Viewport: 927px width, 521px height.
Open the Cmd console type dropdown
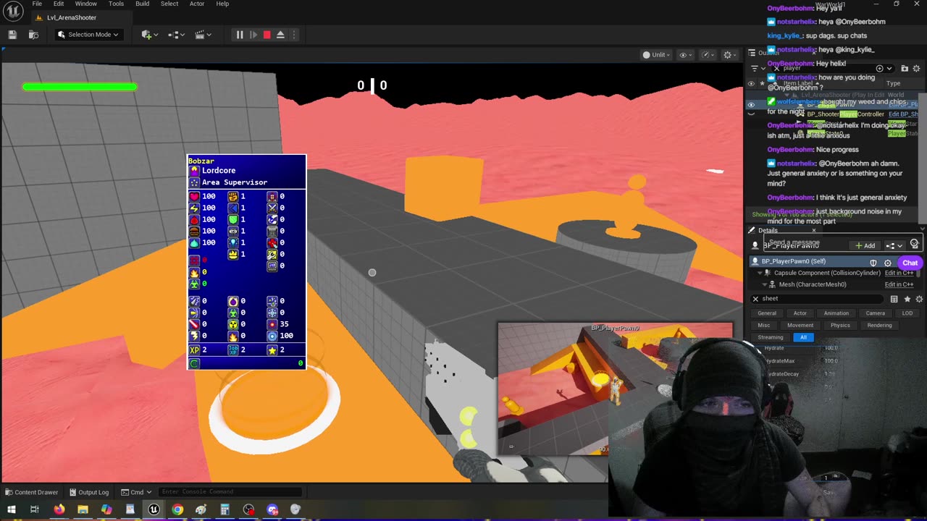coord(136,492)
